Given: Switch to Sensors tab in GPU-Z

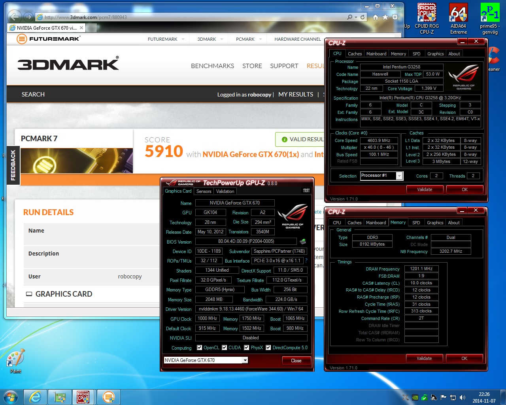Looking at the screenshot, I should coord(204,191).
